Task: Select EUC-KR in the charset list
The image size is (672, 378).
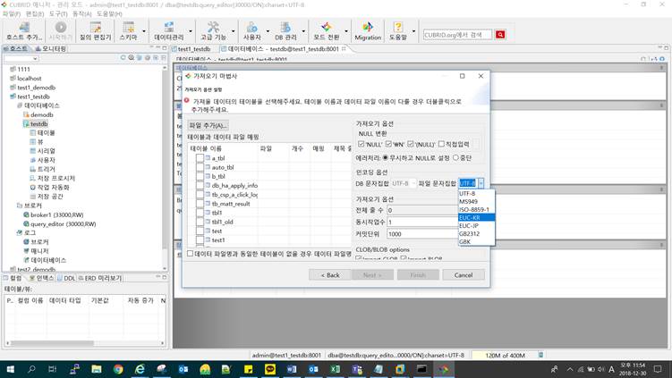Action: (477, 217)
